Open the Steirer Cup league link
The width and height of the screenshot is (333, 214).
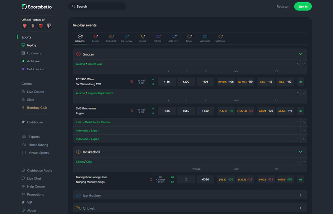click(95, 64)
